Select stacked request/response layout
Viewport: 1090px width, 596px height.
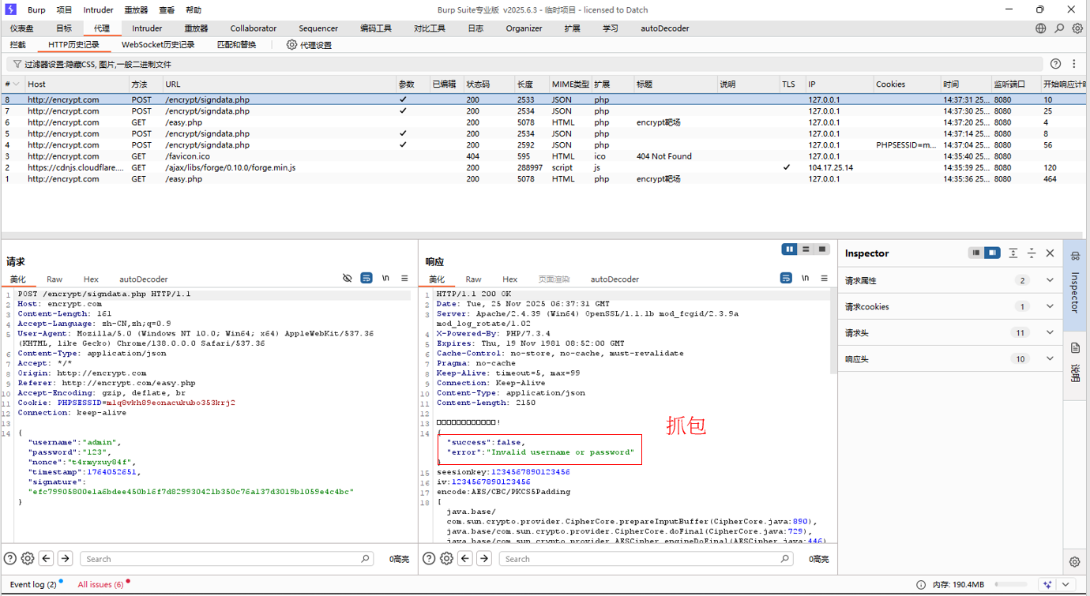click(x=806, y=249)
